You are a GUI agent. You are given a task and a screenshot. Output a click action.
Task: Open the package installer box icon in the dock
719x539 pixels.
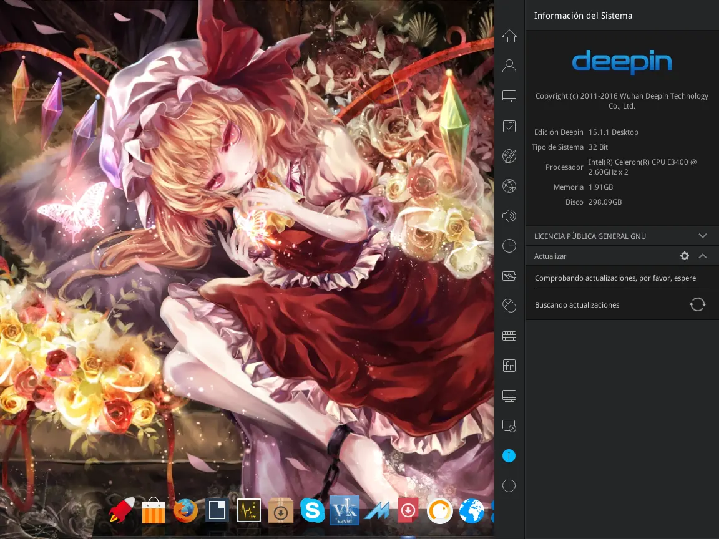point(281,510)
